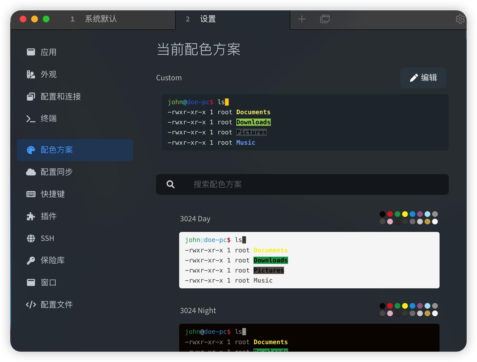Click the SSH globe icon
This screenshot has width=477, height=362.
pos(31,239)
